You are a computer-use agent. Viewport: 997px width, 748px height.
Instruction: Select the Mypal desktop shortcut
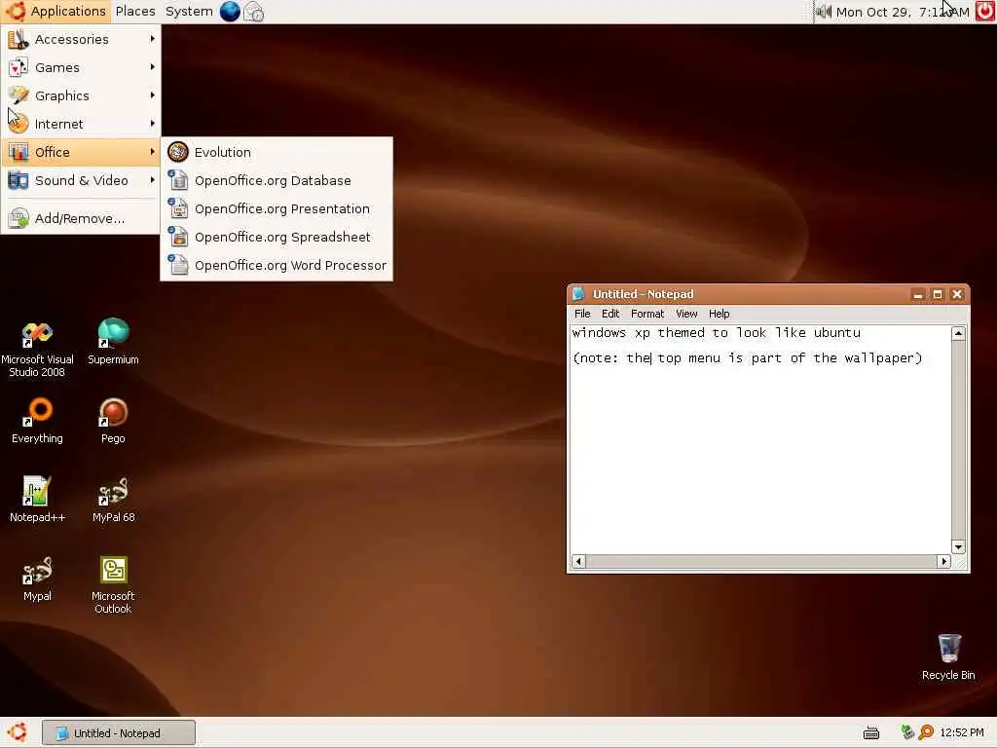[x=37, y=579]
